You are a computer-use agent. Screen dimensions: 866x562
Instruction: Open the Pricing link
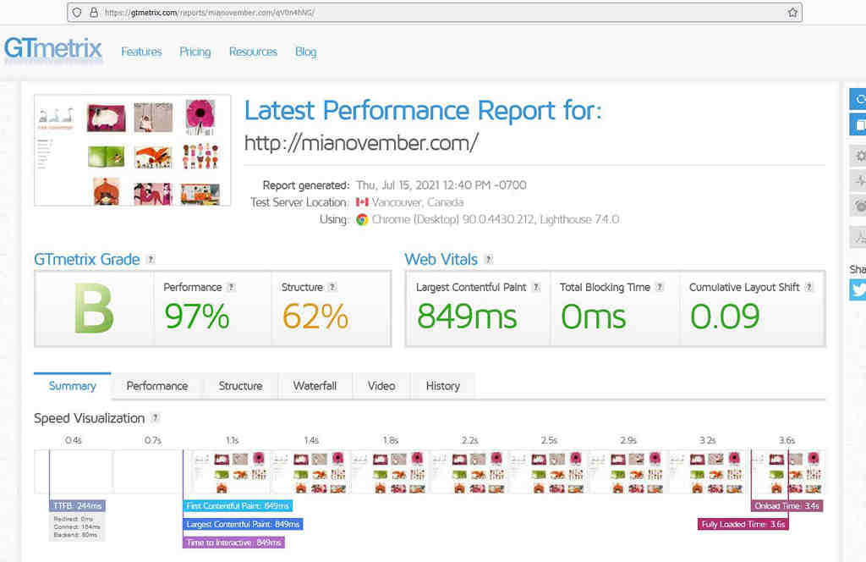[195, 52]
